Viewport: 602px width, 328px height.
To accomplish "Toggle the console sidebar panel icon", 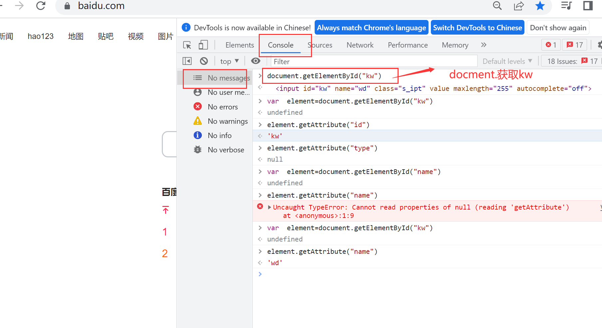I will point(187,61).
